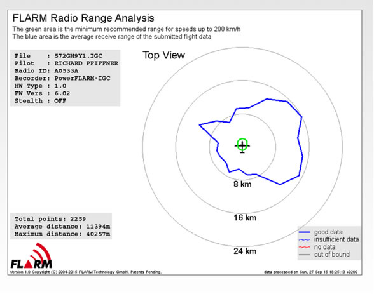Click the Average distance 11394m line

click(62, 227)
